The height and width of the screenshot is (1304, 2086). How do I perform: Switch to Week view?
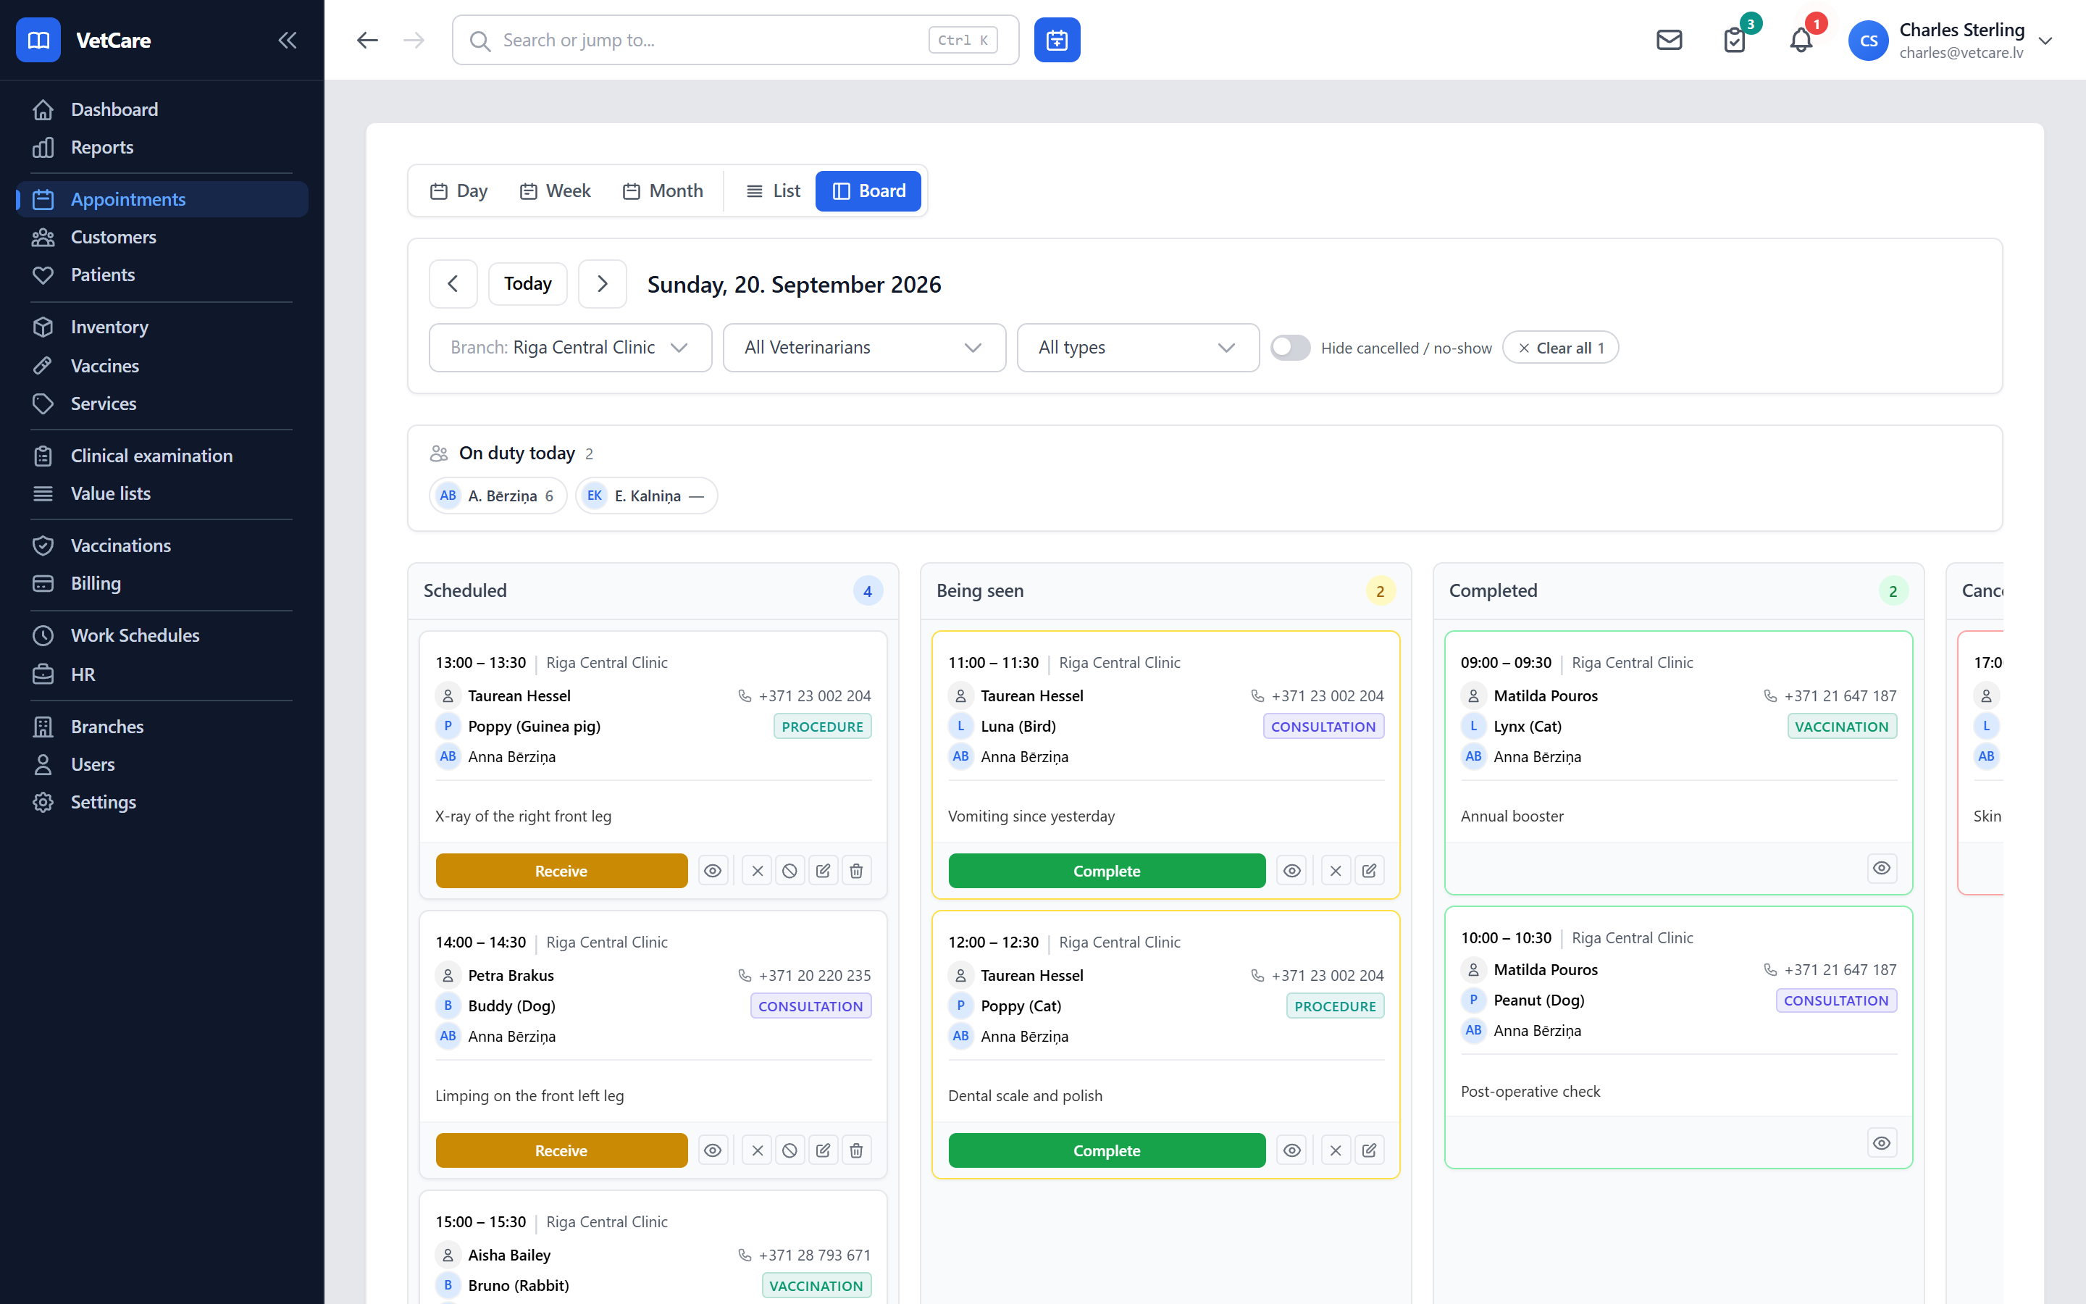point(555,191)
